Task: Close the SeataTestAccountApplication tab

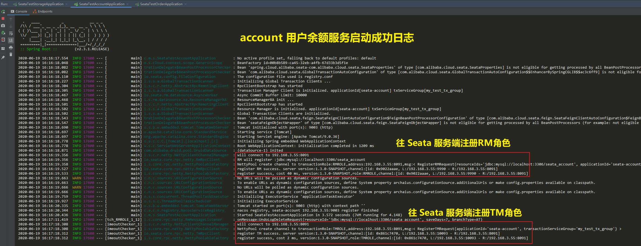Action: click(127, 4)
